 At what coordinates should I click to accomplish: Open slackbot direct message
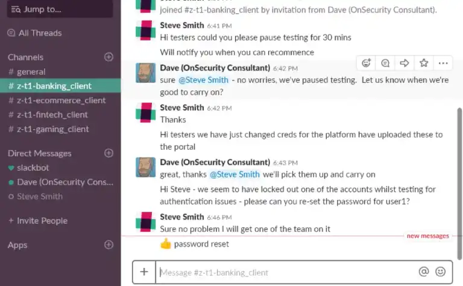[29, 168]
